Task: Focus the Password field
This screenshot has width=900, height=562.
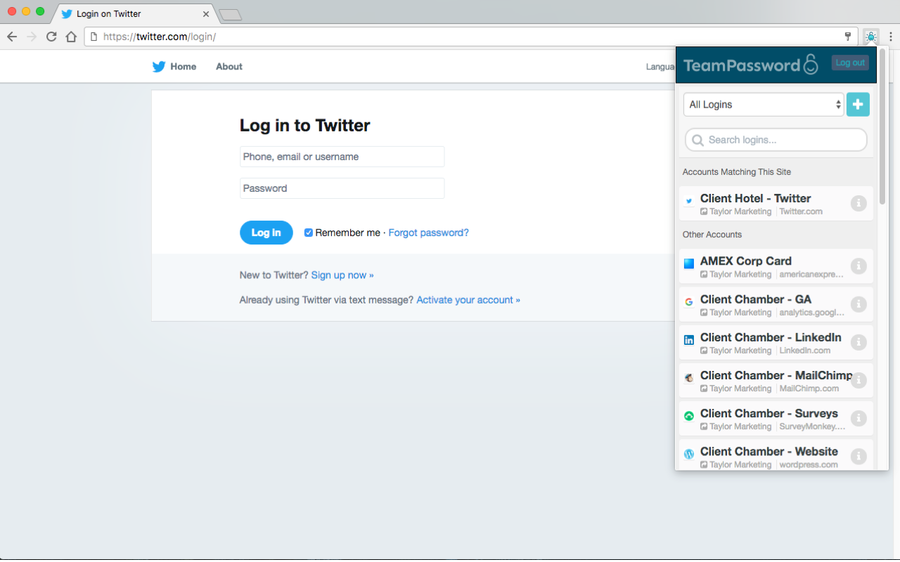Action: click(342, 188)
